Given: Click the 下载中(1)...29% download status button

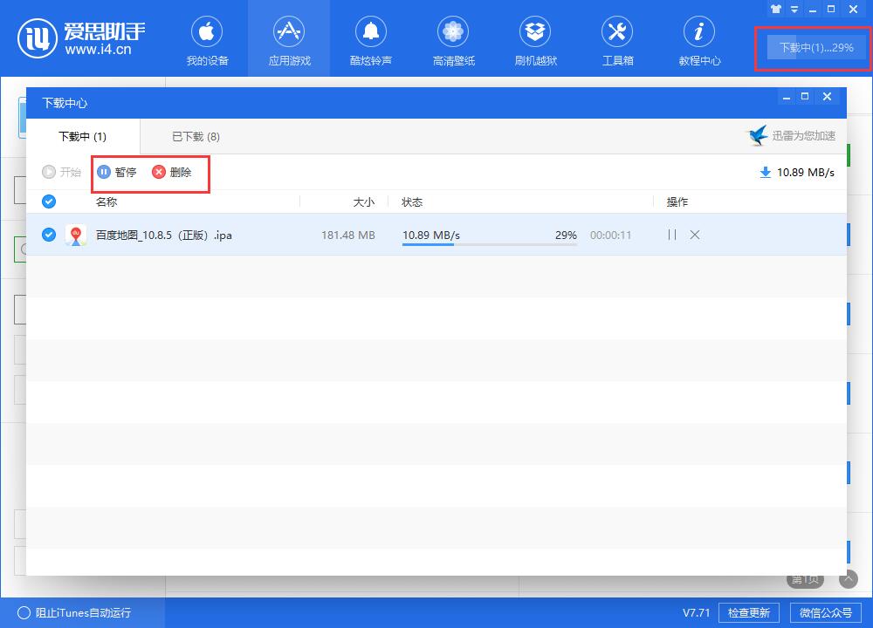Looking at the screenshot, I should pyautogui.click(x=815, y=48).
